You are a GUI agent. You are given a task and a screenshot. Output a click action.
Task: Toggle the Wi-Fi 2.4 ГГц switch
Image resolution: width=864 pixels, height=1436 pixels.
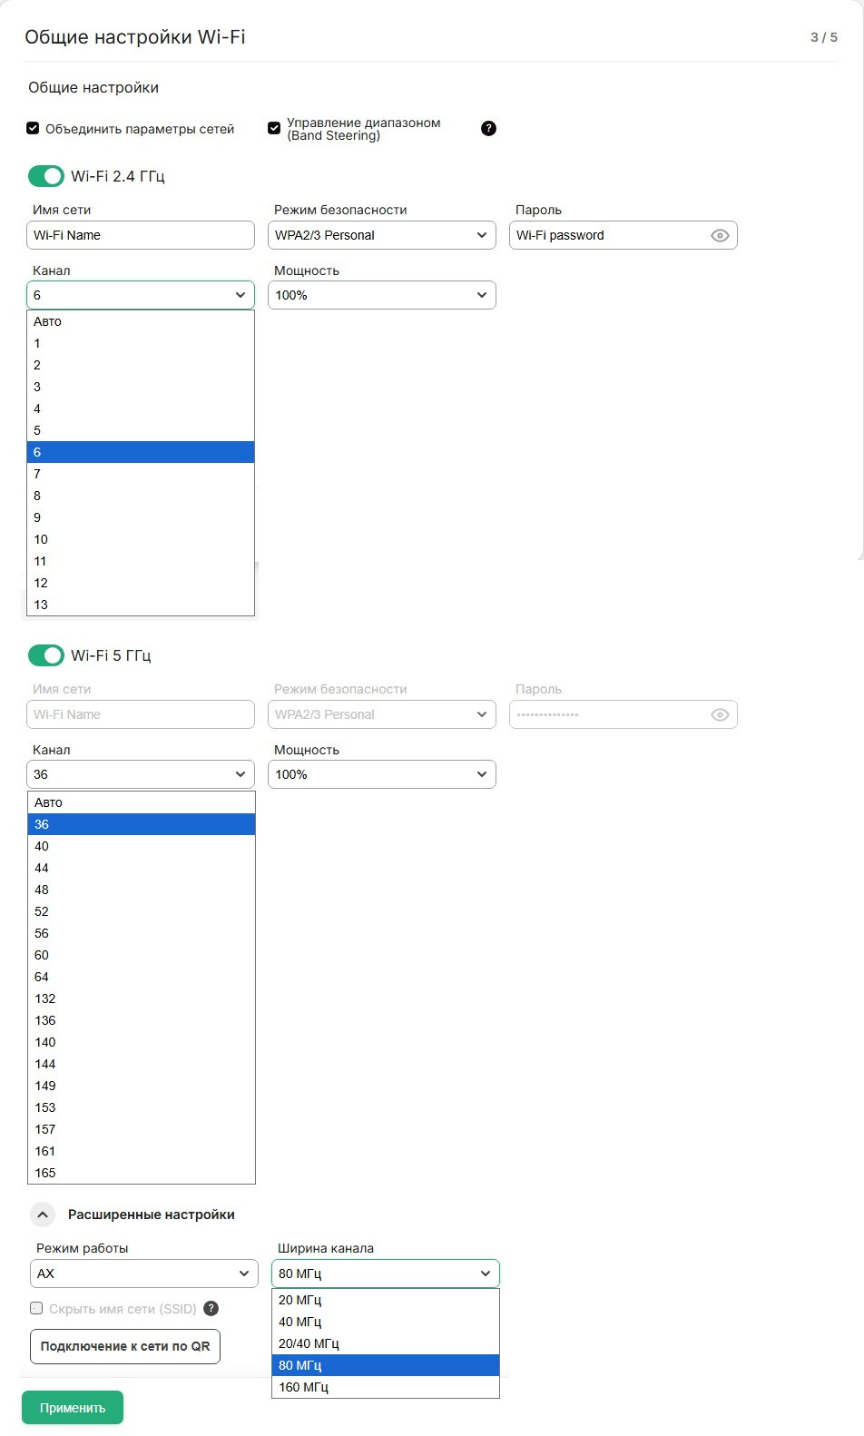(46, 176)
